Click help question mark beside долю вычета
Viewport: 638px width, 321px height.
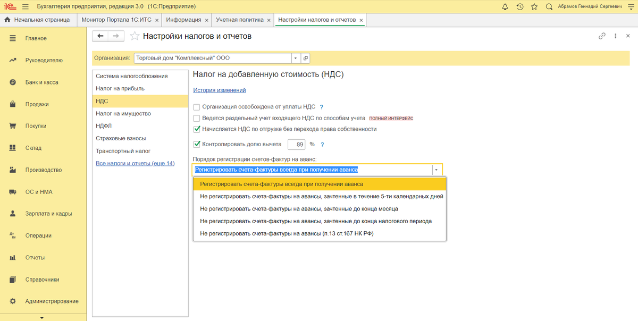(322, 144)
